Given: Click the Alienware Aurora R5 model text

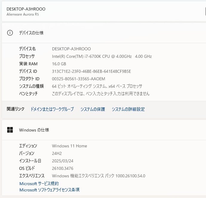Looking at the screenshot, I should 23,14.
